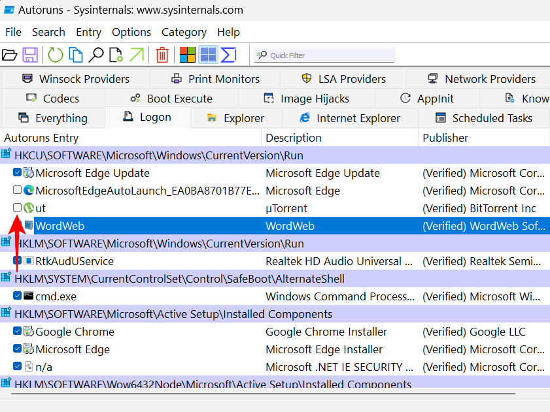Open the Options menu
The height and width of the screenshot is (412, 550).
point(131,32)
